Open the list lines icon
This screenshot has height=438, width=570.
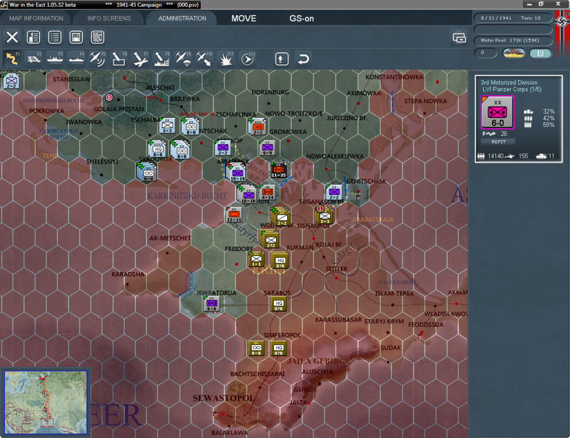tap(55, 37)
